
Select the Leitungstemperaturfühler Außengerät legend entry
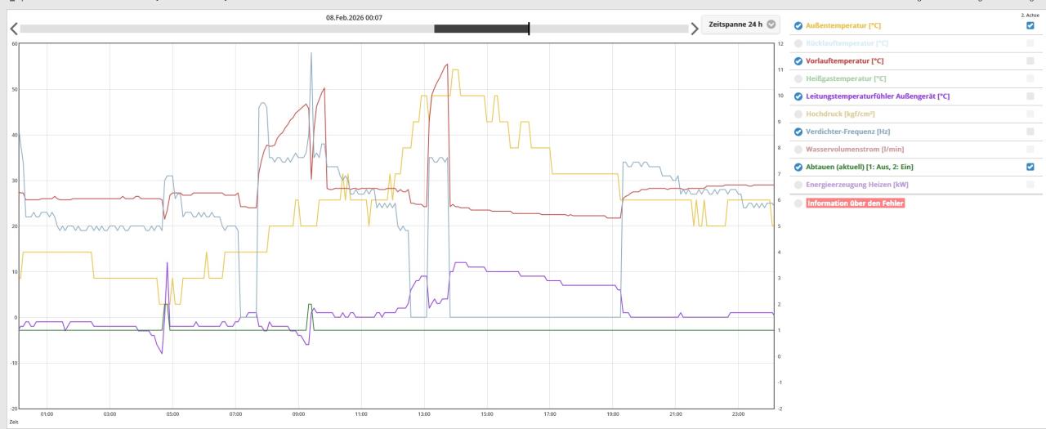click(x=877, y=96)
